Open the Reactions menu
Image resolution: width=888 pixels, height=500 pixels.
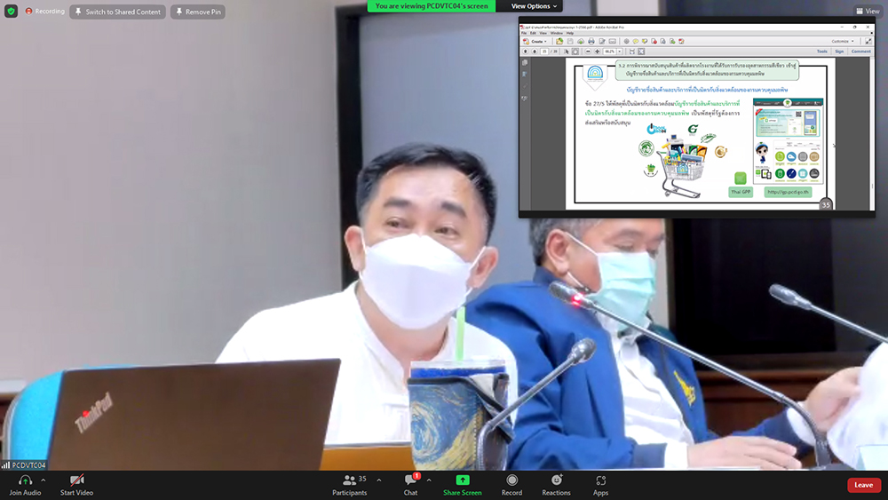557,484
